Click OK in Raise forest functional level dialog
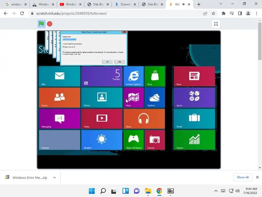Screen dimensions: 262x197 click(107, 62)
